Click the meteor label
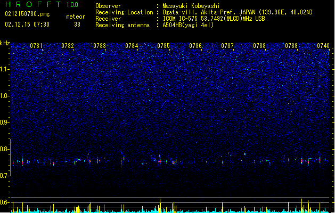335x213 pixels. [x=76, y=17]
